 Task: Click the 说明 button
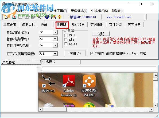[x=101, y=34]
